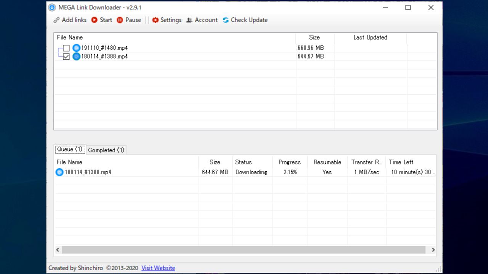Click the Account people icon

coord(189,20)
